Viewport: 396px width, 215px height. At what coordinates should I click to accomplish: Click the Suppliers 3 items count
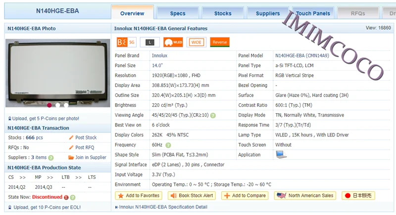click(39, 157)
